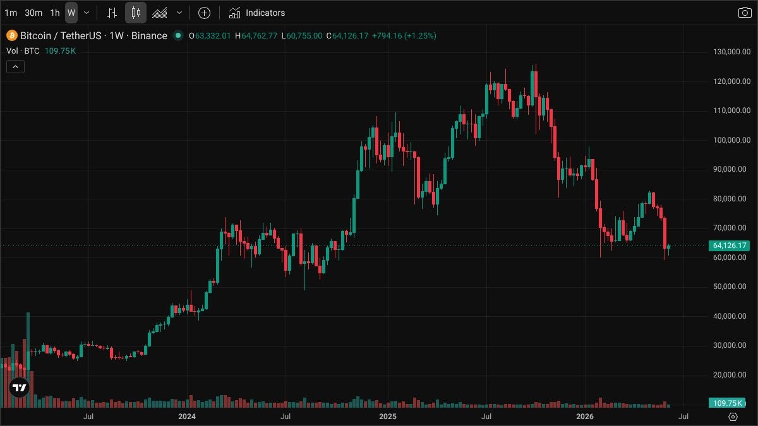
Task: Click the 2024 time axis label
Action: [187, 417]
